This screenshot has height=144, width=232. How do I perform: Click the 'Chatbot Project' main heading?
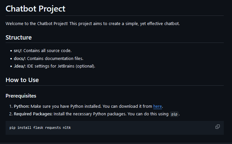click(x=35, y=9)
